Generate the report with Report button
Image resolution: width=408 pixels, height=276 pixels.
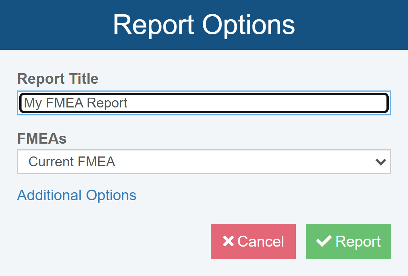(x=348, y=241)
